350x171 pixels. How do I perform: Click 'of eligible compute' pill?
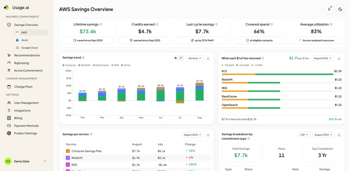click(259, 40)
